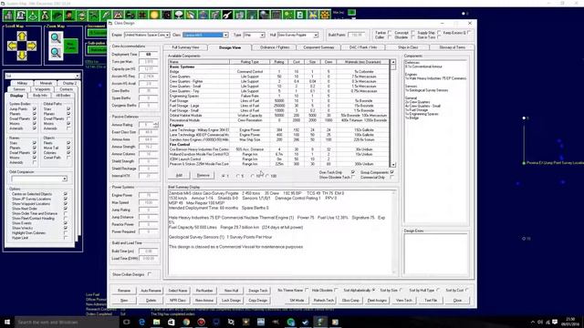Click the Windows Start button
The image size is (584, 328).
pyautogui.click(x=6, y=322)
